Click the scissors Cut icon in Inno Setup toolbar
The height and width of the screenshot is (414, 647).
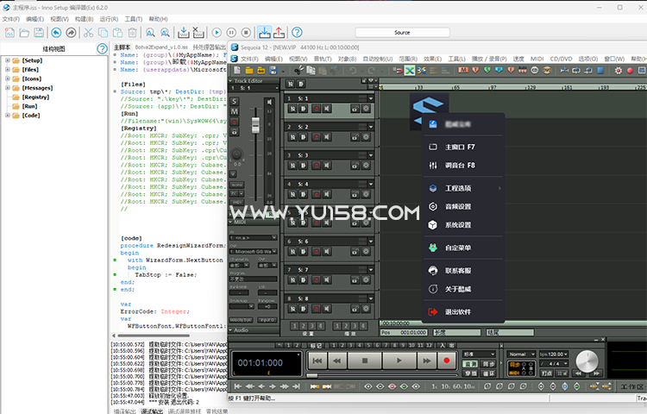[x=88, y=33]
